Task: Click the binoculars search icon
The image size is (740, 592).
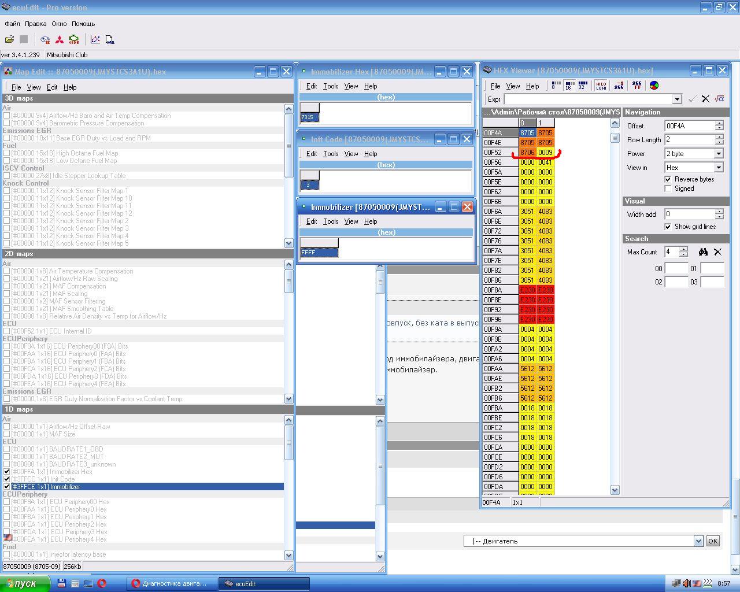Action: (x=703, y=252)
